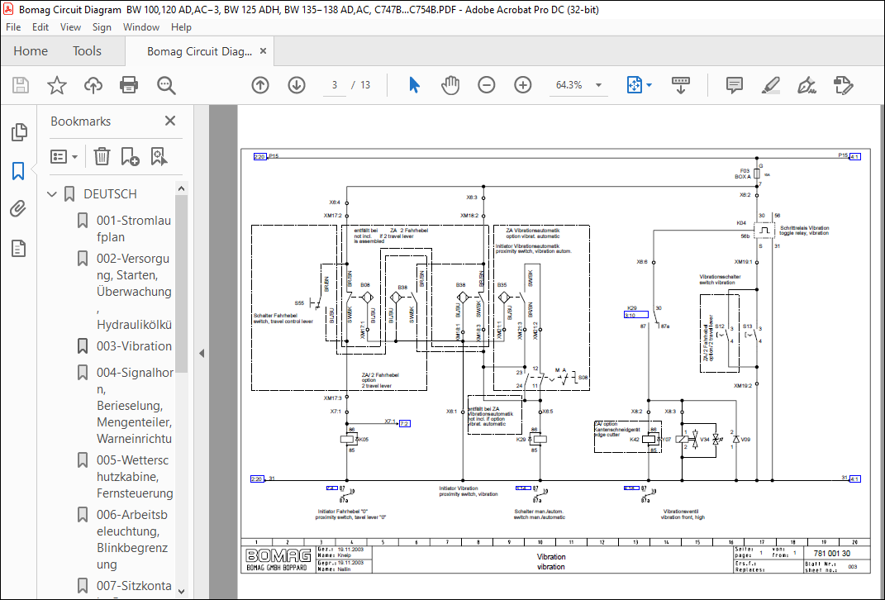The width and height of the screenshot is (885, 600).
Task: Open the document content panel icon
Action: pyautogui.click(x=19, y=249)
